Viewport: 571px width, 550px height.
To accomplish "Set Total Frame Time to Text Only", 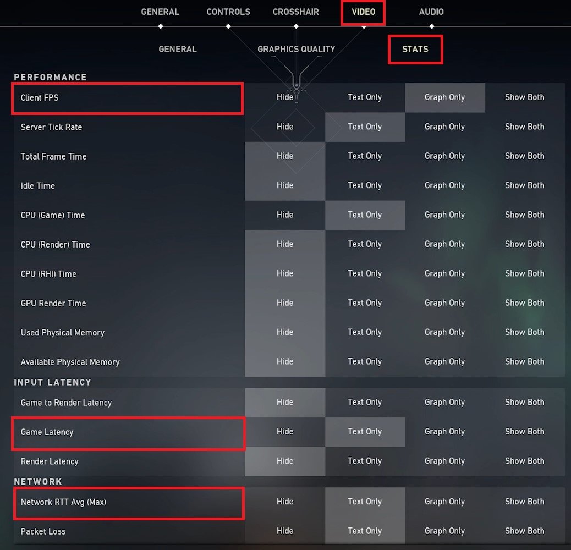I will [365, 156].
